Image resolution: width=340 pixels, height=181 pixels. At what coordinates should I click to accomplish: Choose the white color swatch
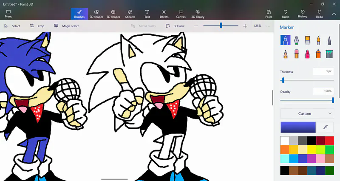[285, 141]
